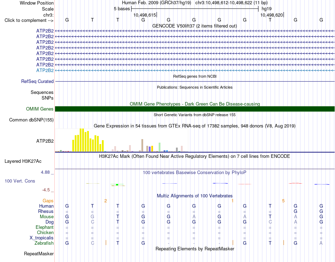Click the light green bar in GTEx chart
Viewport: 335px width, 262px height.
pos(160,147)
